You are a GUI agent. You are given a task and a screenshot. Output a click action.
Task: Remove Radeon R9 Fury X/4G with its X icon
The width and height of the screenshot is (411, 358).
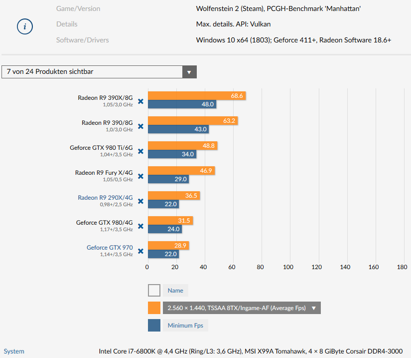point(141,176)
